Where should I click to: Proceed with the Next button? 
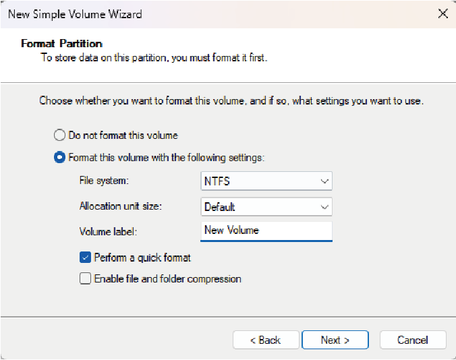[335, 340]
